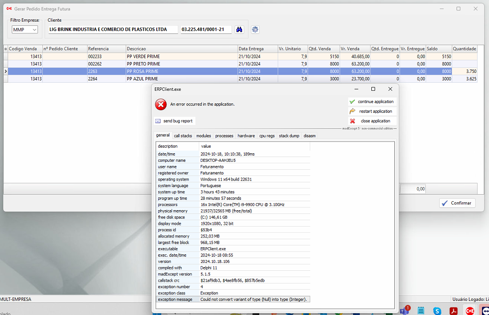
Task: Show the disasm tab
Action: pos(310,136)
